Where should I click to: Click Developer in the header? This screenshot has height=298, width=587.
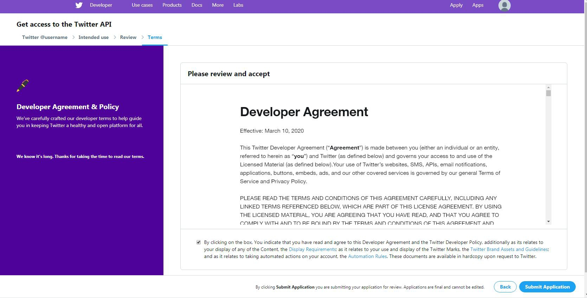(101, 5)
